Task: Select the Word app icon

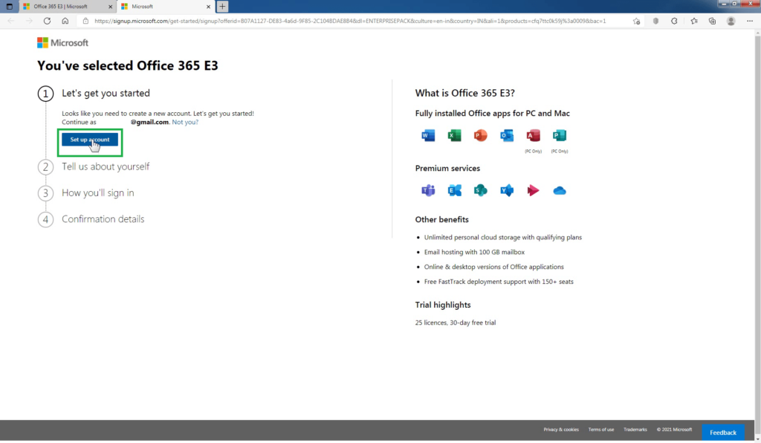Action: (428, 135)
